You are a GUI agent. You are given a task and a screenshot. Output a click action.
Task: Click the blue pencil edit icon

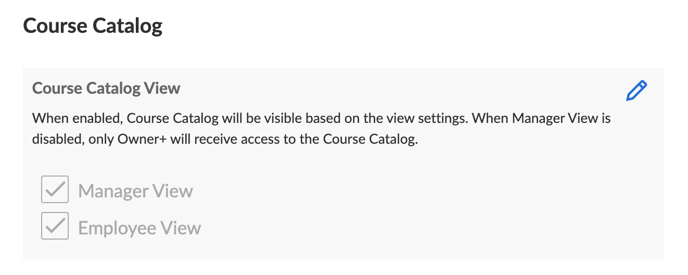tap(636, 91)
